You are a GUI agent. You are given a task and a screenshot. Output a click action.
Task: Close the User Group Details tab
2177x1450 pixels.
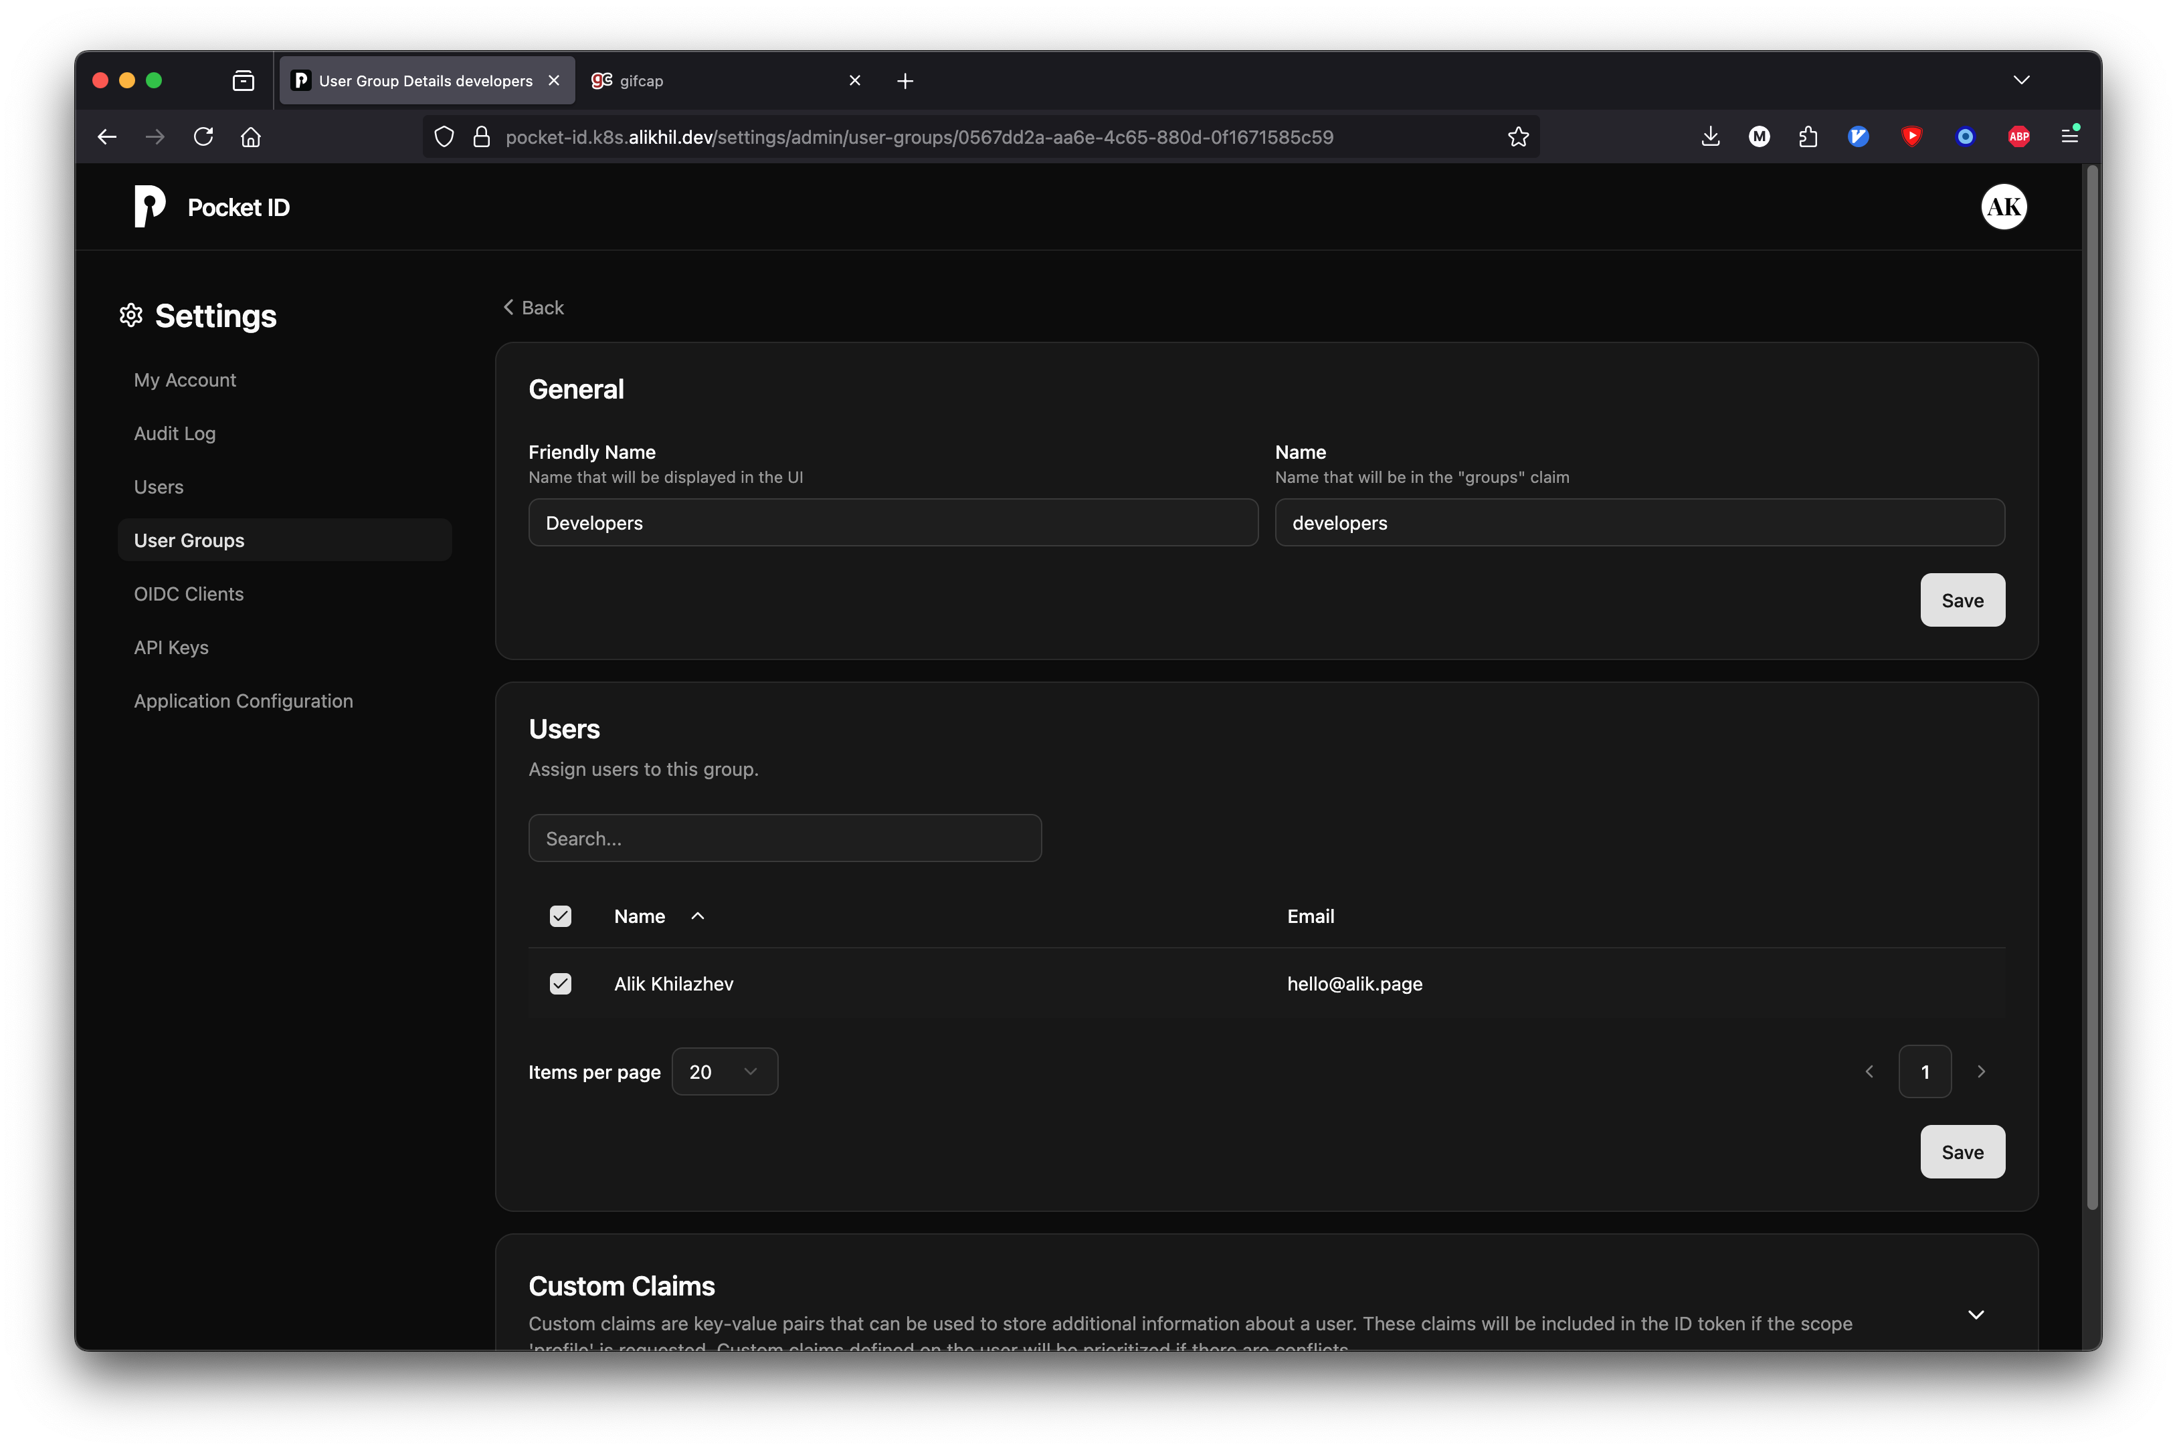click(x=554, y=80)
